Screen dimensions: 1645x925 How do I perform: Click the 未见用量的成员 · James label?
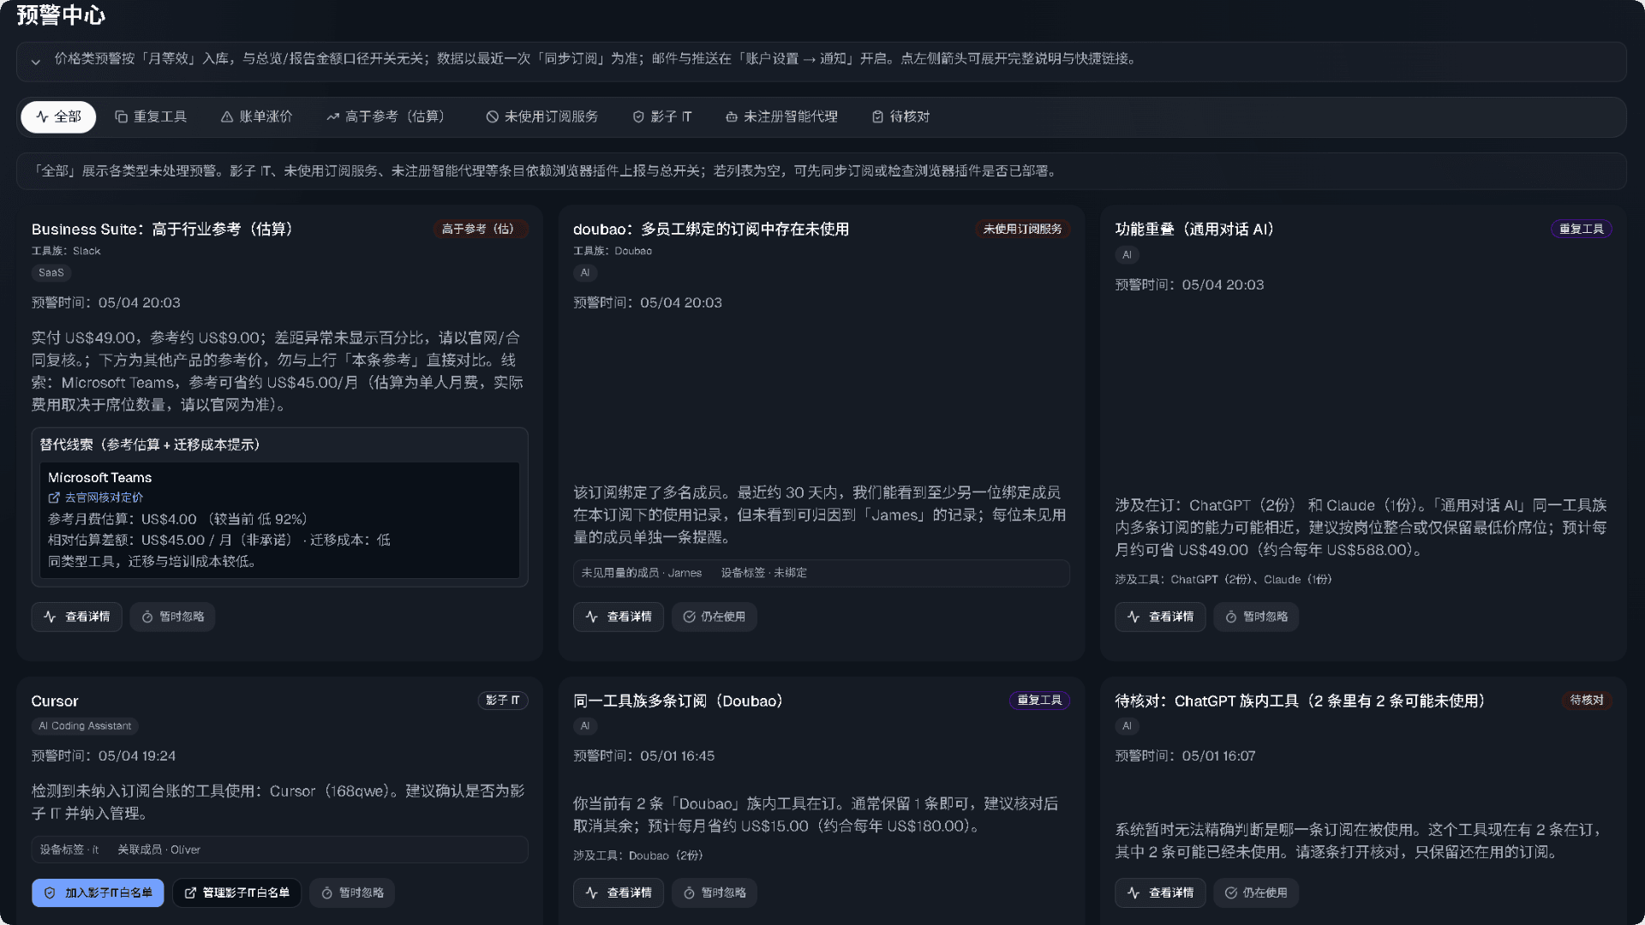pos(641,573)
